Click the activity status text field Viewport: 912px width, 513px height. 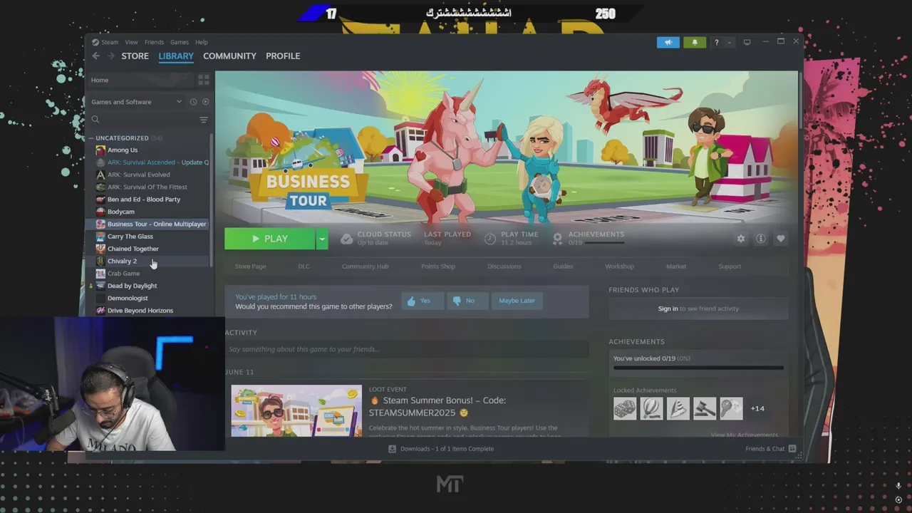click(x=407, y=349)
